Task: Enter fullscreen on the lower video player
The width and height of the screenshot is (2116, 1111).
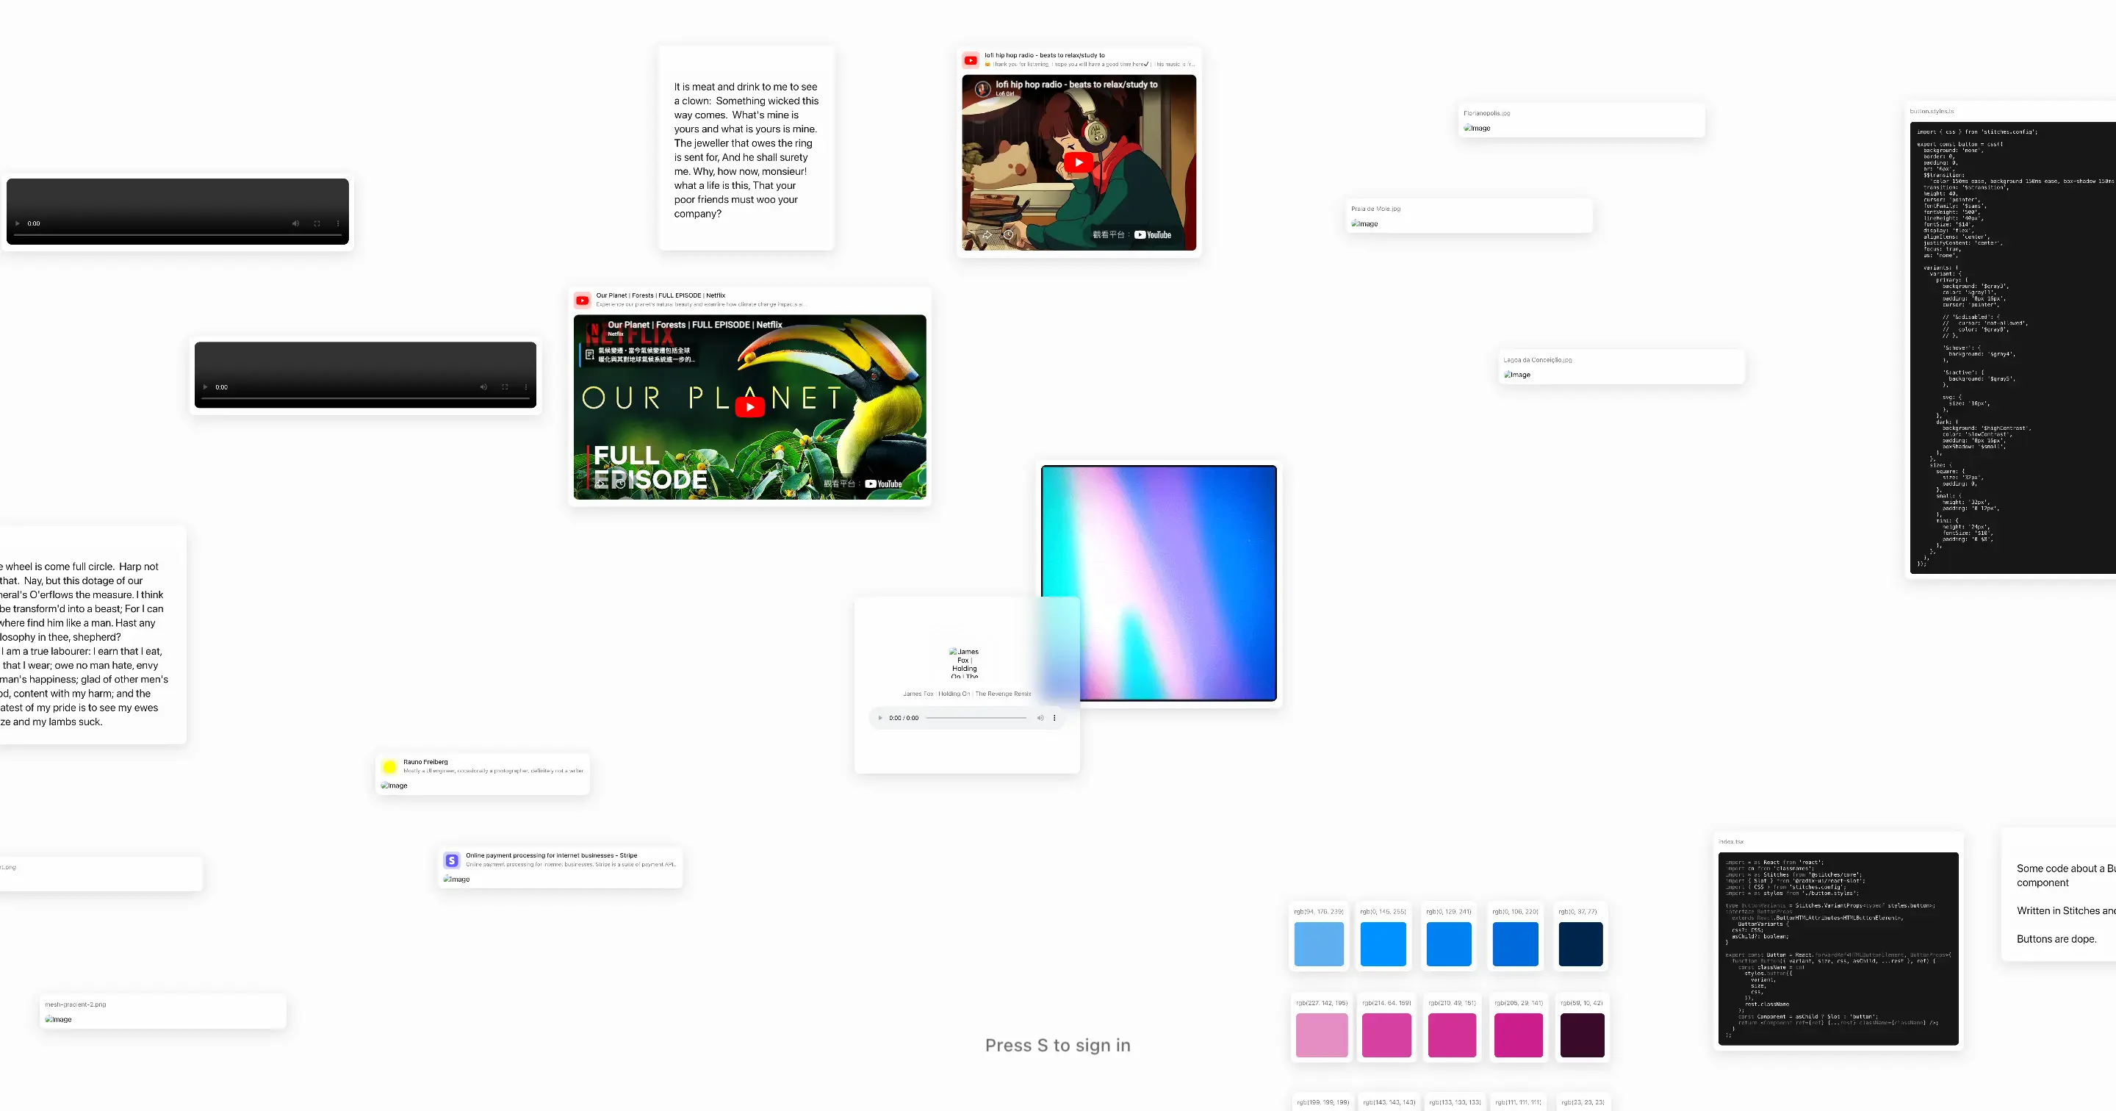Action: pyautogui.click(x=505, y=387)
